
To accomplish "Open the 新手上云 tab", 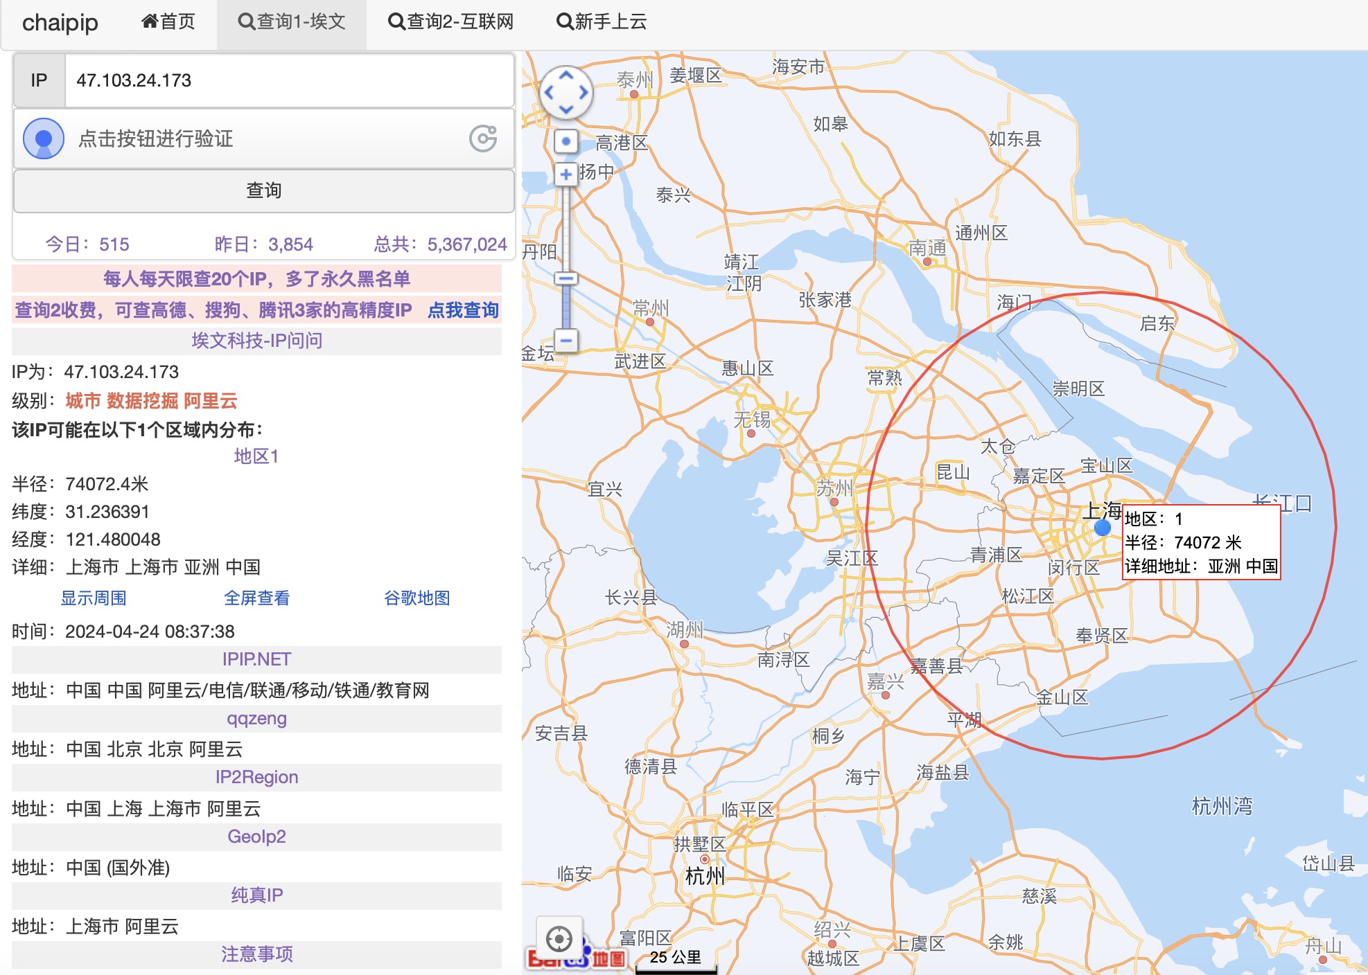I will coord(602,22).
